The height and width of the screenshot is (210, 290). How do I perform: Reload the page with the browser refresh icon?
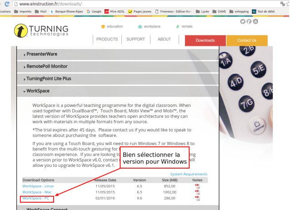click(x=7, y=4)
